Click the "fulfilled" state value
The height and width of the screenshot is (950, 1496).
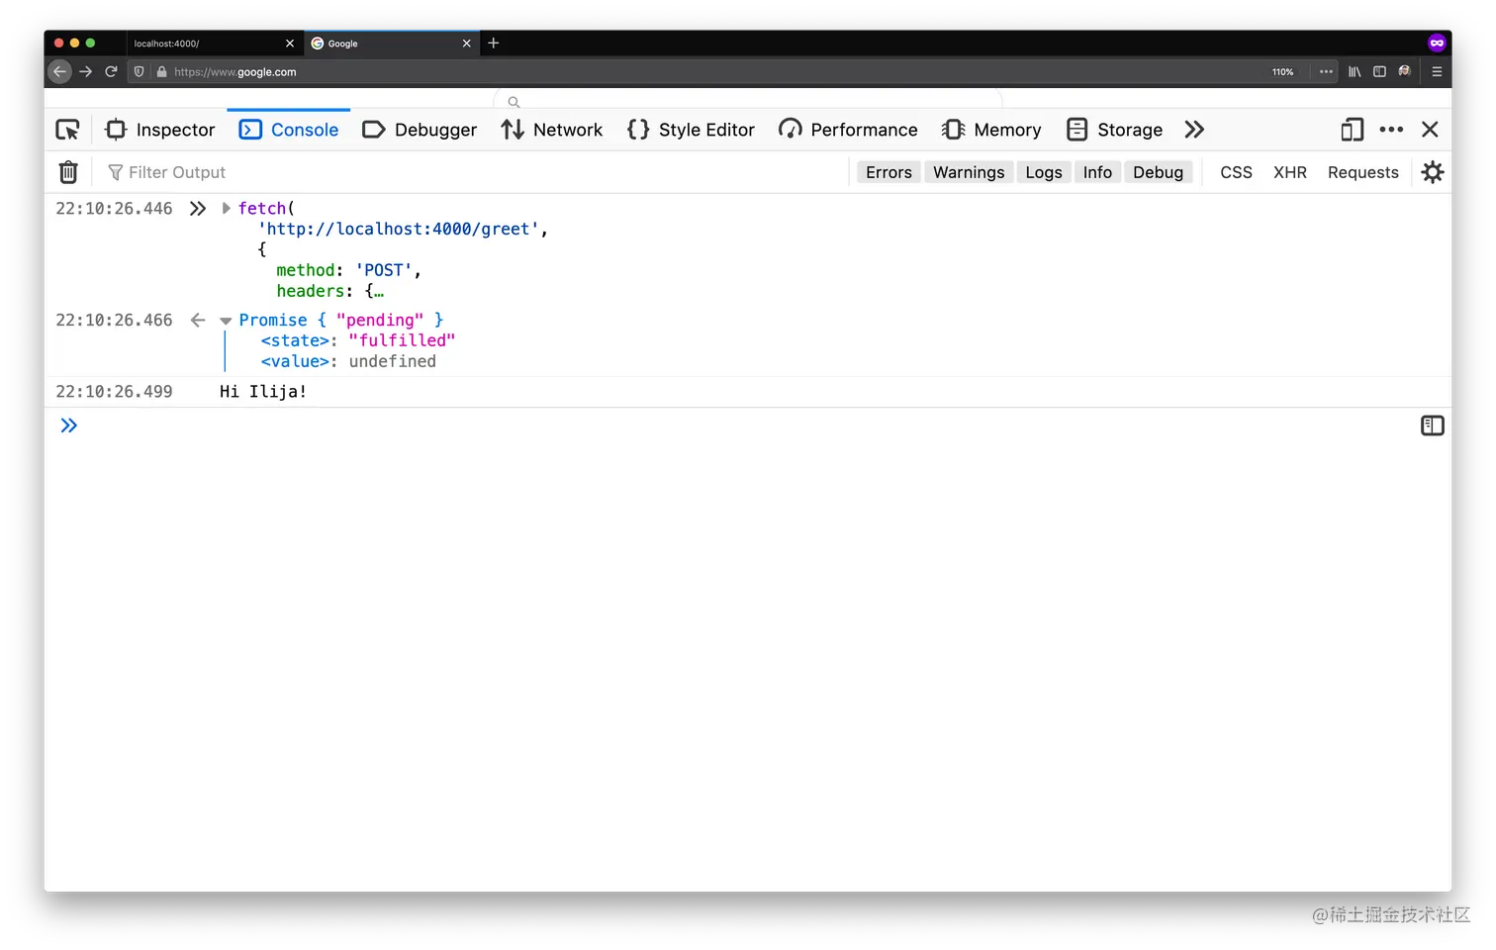coord(402,340)
